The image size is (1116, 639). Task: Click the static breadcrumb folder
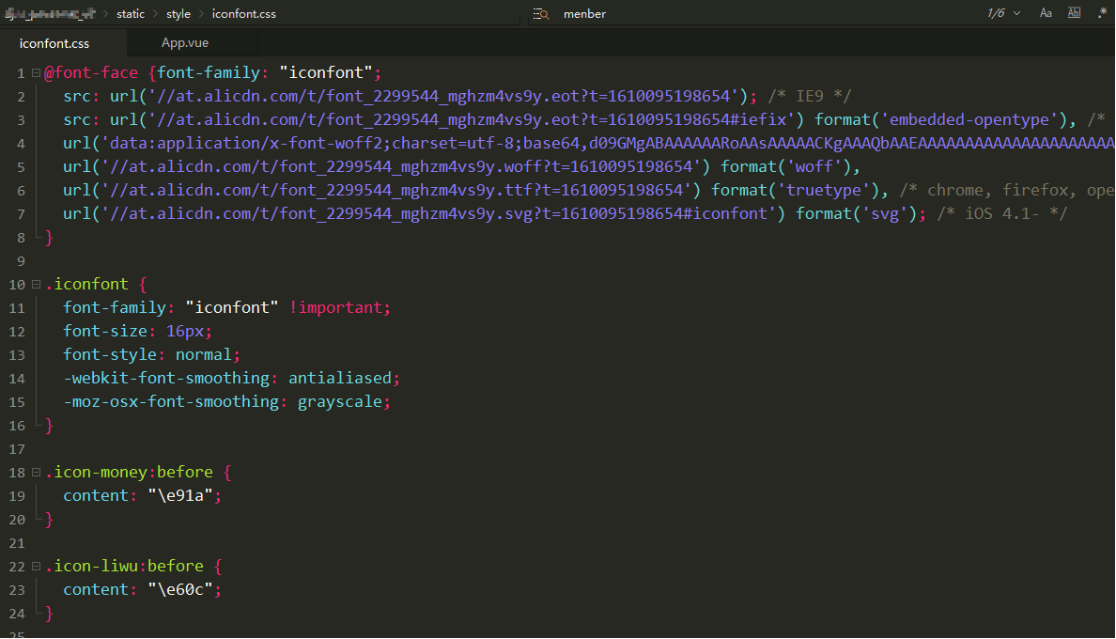(131, 13)
